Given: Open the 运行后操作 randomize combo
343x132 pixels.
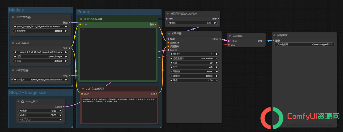Looking at the screenshot, I should 194,58.
